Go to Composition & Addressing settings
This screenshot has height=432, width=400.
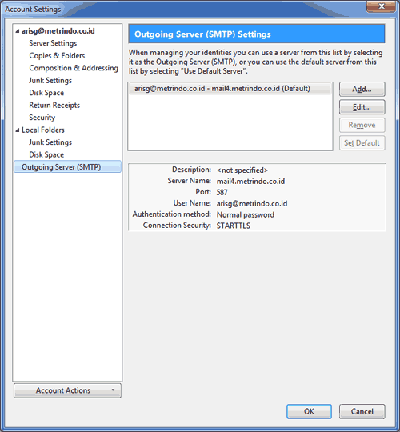pos(74,68)
